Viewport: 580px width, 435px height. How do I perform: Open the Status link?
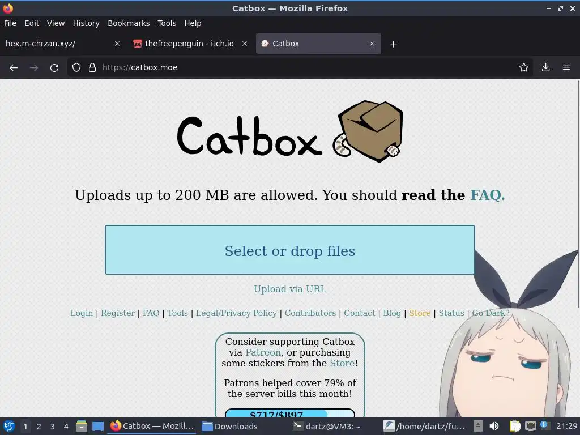451,313
